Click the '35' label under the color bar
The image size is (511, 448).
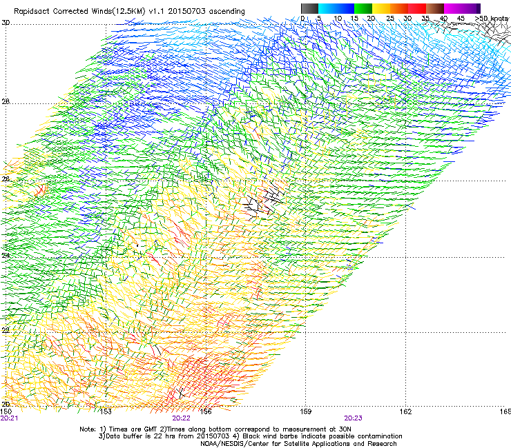tap(425, 19)
